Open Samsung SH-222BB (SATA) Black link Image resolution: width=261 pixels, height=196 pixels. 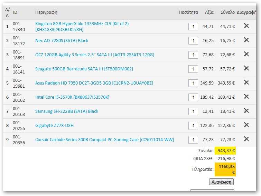click(x=67, y=111)
